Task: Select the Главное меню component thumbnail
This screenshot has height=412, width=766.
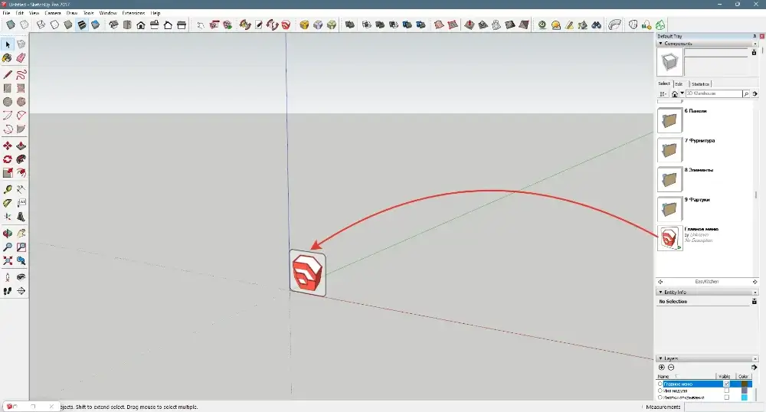Action: [669, 238]
